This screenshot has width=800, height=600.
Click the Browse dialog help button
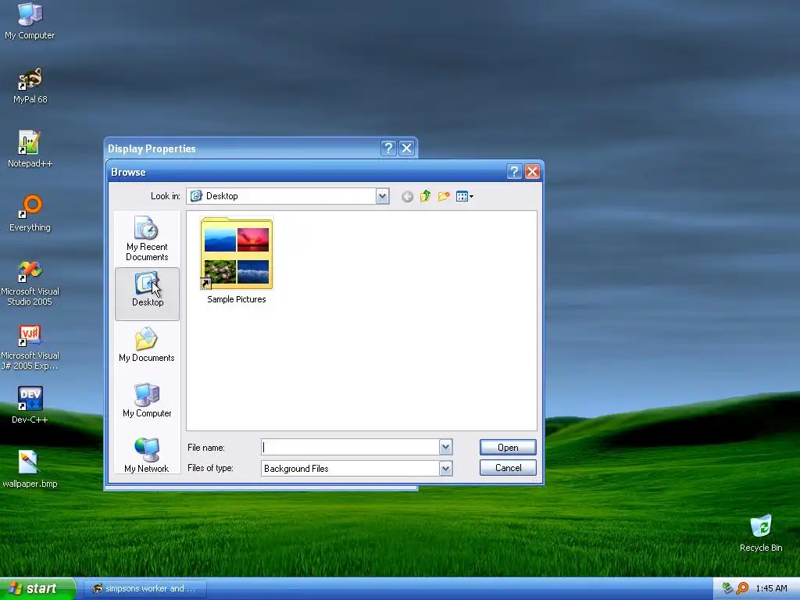[514, 172]
